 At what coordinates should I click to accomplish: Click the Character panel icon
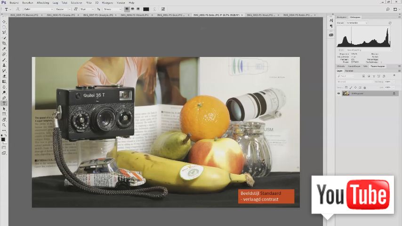331,21
